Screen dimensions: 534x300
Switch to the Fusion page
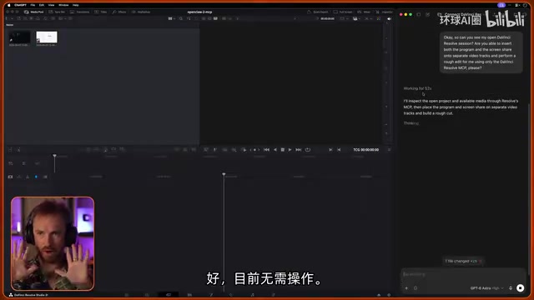pyautogui.click(x=211, y=295)
